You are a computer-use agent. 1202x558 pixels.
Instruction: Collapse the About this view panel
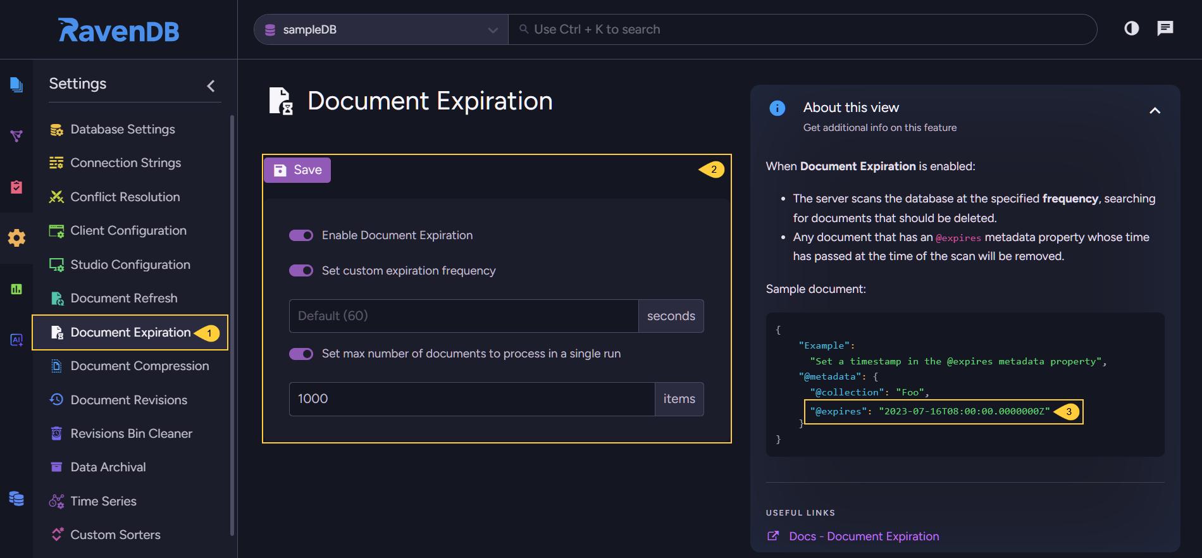tap(1155, 111)
